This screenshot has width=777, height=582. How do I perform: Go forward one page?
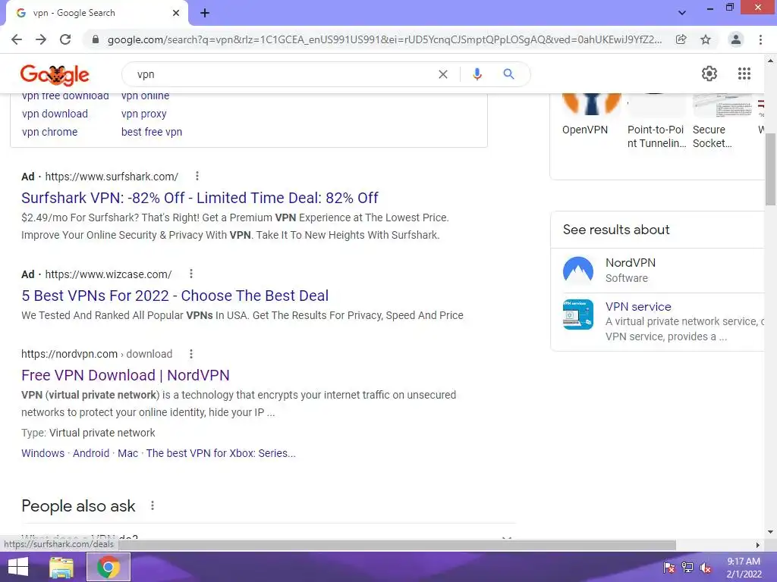pyautogui.click(x=41, y=39)
